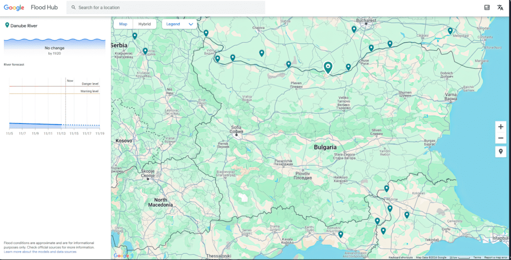Click the Google logo in the header

tap(14, 7)
